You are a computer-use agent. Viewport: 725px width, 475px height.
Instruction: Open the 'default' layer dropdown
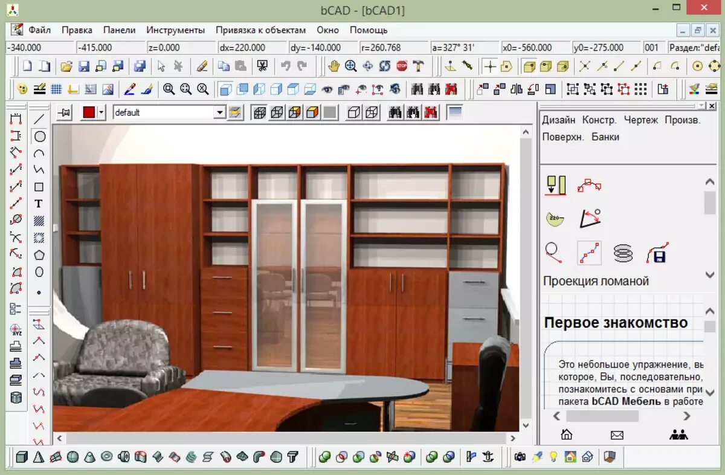[x=219, y=112]
